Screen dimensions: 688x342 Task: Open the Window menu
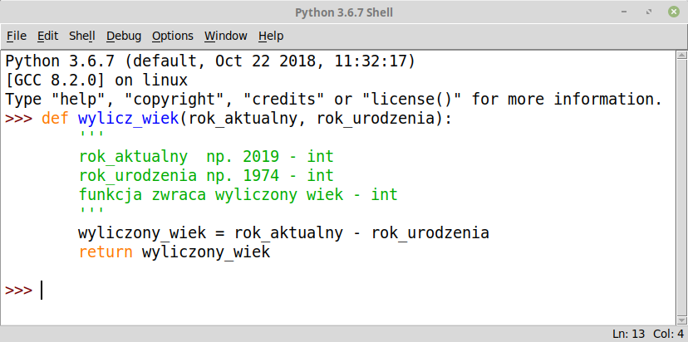pos(225,36)
